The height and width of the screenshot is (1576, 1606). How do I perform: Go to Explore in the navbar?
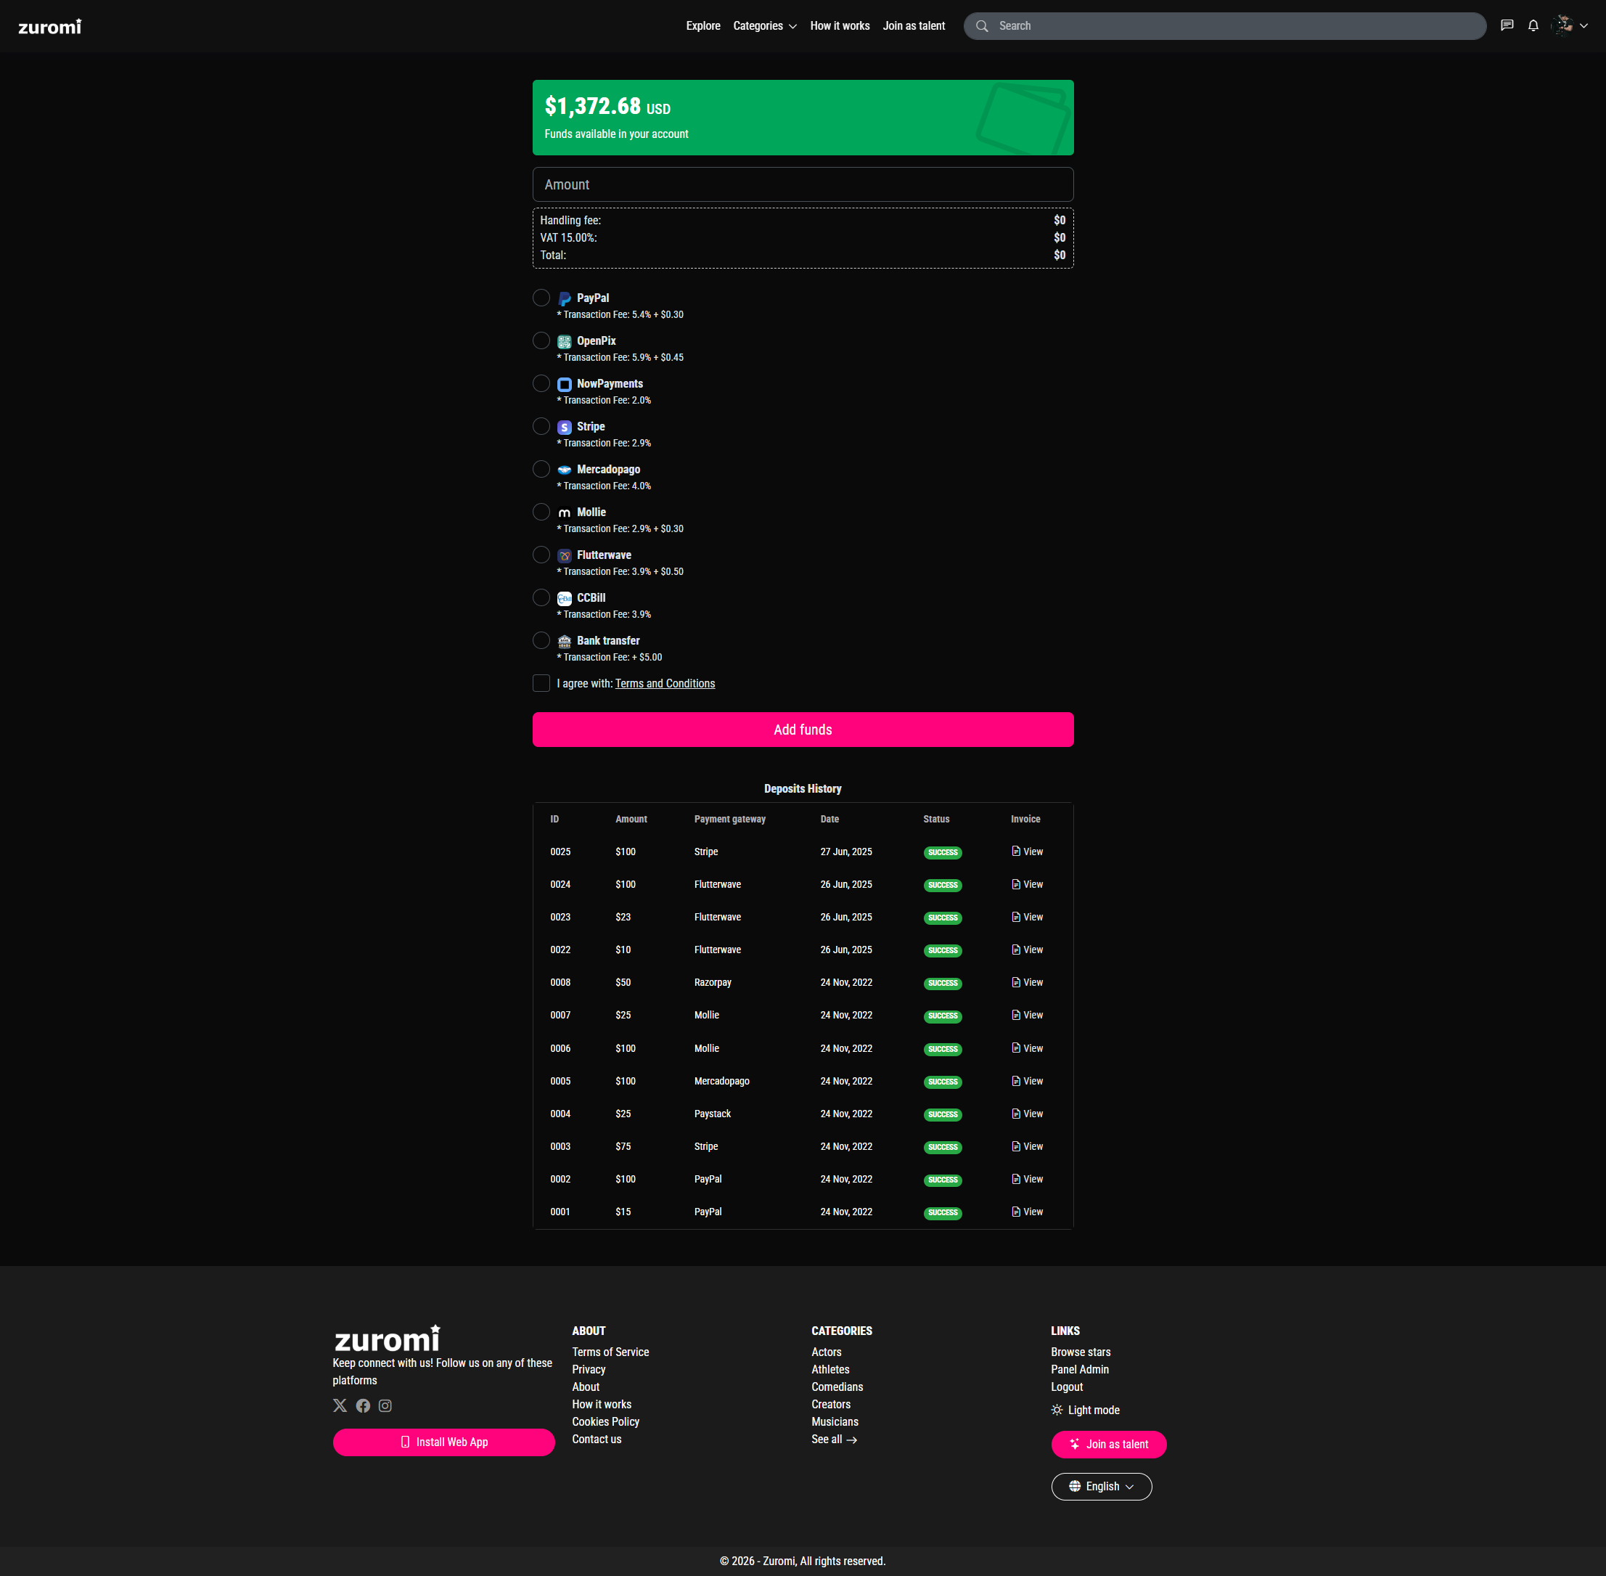click(702, 25)
